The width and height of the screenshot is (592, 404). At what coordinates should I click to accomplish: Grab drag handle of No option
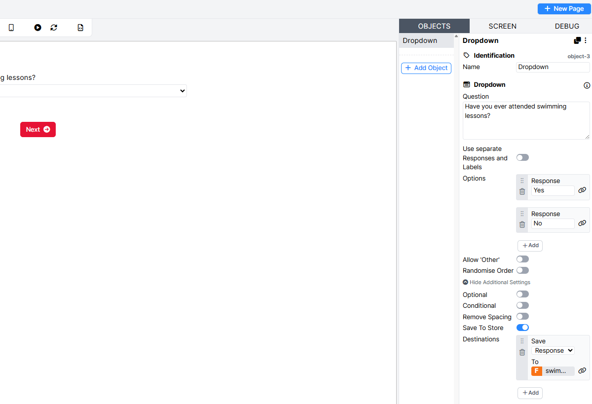(522, 214)
